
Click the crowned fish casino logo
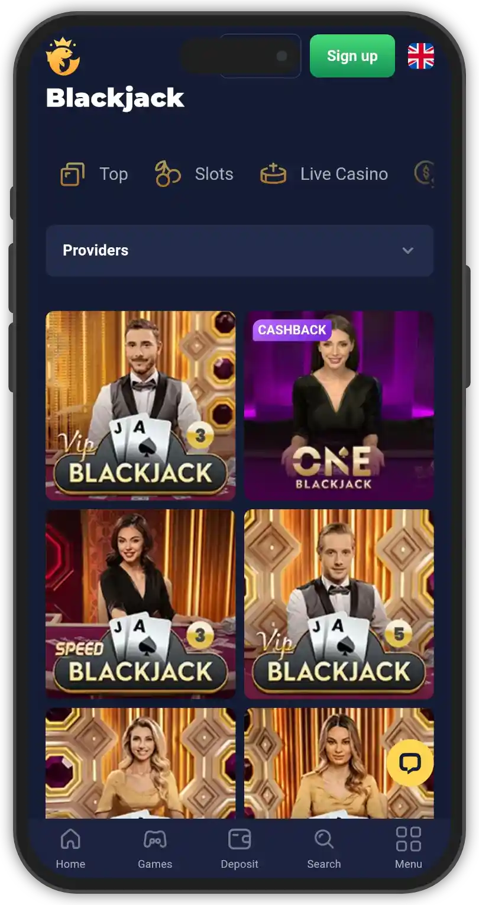click(x=63, y=57)
